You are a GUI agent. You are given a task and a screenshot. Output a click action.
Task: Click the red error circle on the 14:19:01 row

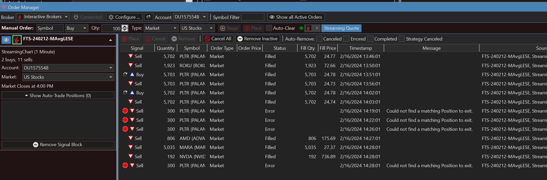(125, 111)
